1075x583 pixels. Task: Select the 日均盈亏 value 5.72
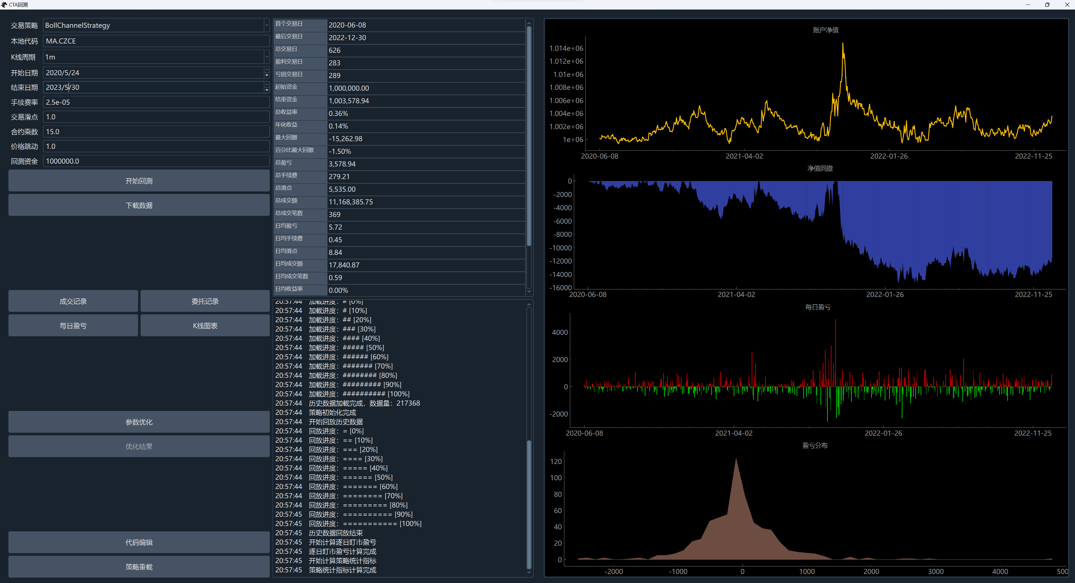tap(335, 227)
